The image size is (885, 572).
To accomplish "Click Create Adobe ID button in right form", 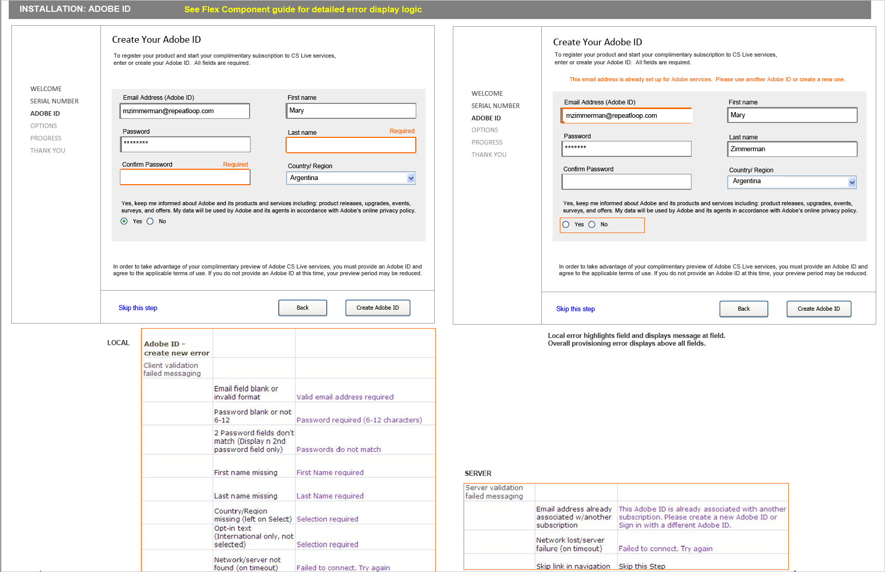I will coord(819,309).
